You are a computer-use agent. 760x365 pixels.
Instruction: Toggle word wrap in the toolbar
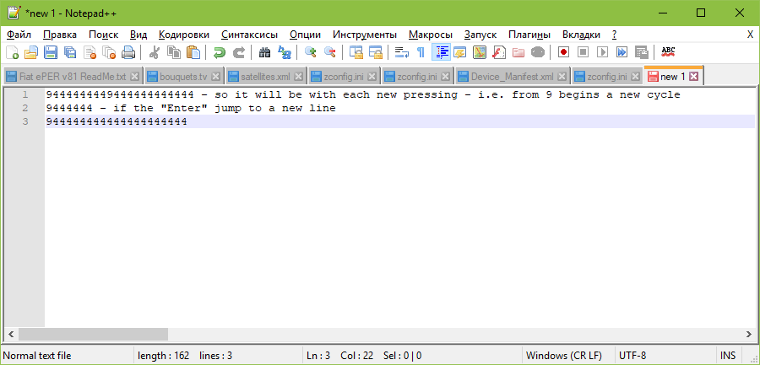(402, 52)
